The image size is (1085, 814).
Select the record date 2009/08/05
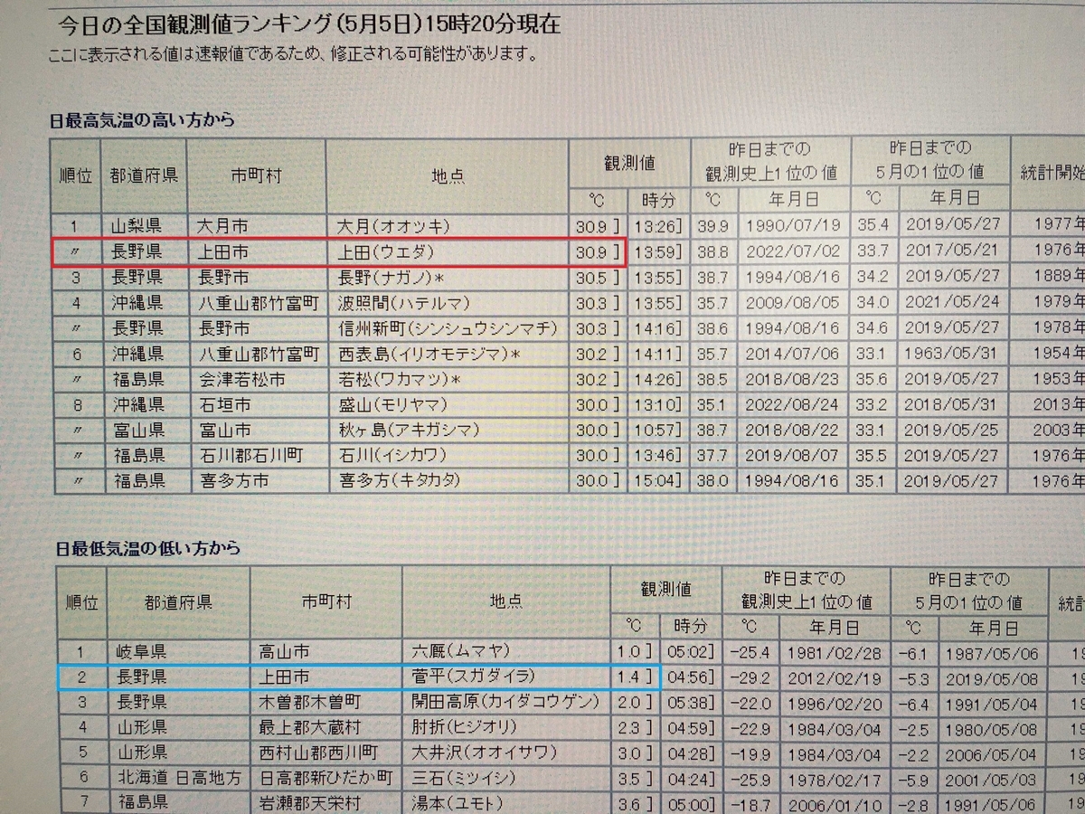coord(794,302)
